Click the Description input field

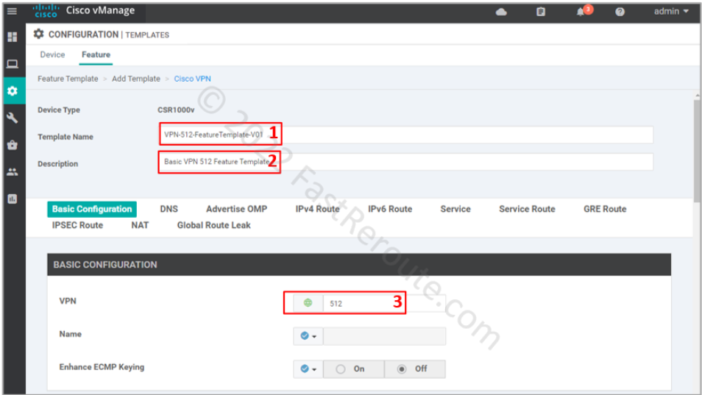pos(406,162)
